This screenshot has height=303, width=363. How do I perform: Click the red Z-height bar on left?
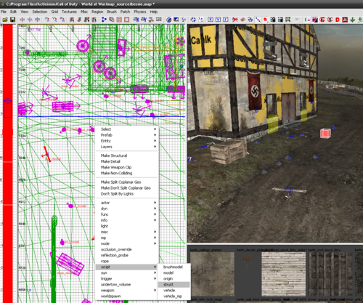click(x=7, y=163)
